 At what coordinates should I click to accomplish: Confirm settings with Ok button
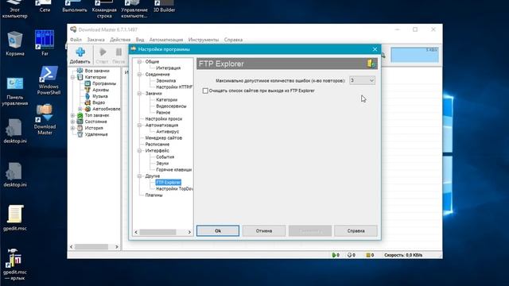(x=218, y=231)
